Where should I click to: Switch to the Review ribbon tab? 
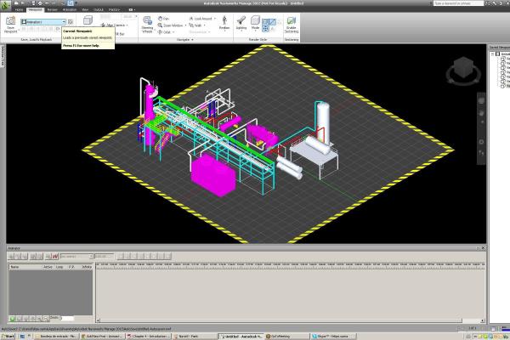[53, 10]
